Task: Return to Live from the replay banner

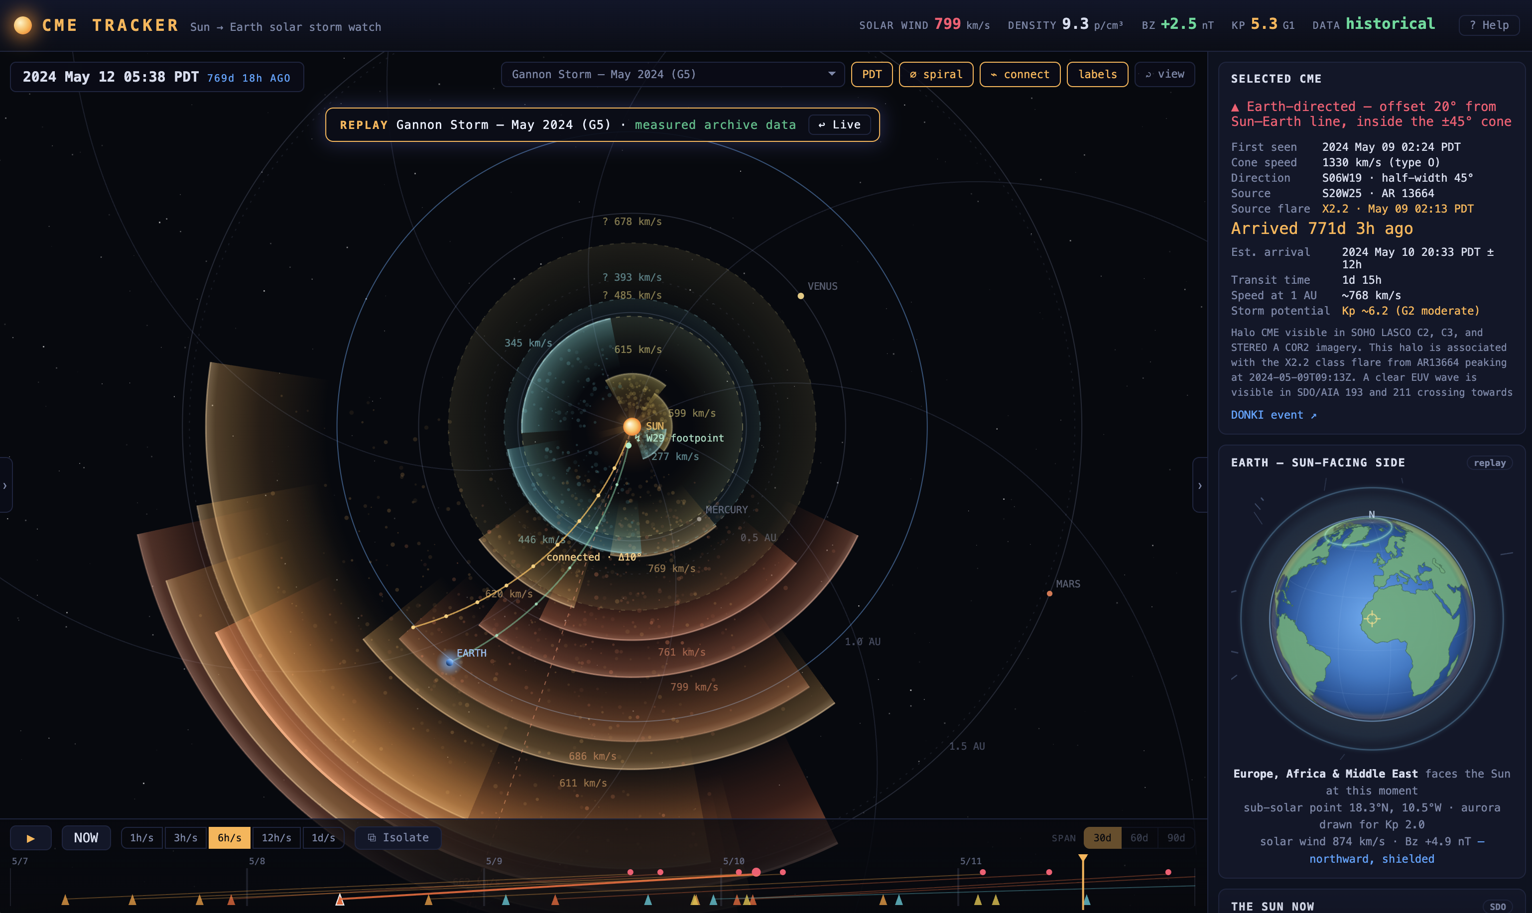Action: pos(840,125)
